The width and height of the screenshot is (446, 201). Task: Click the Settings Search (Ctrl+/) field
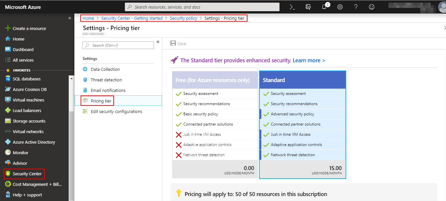(x=118, y=45)
